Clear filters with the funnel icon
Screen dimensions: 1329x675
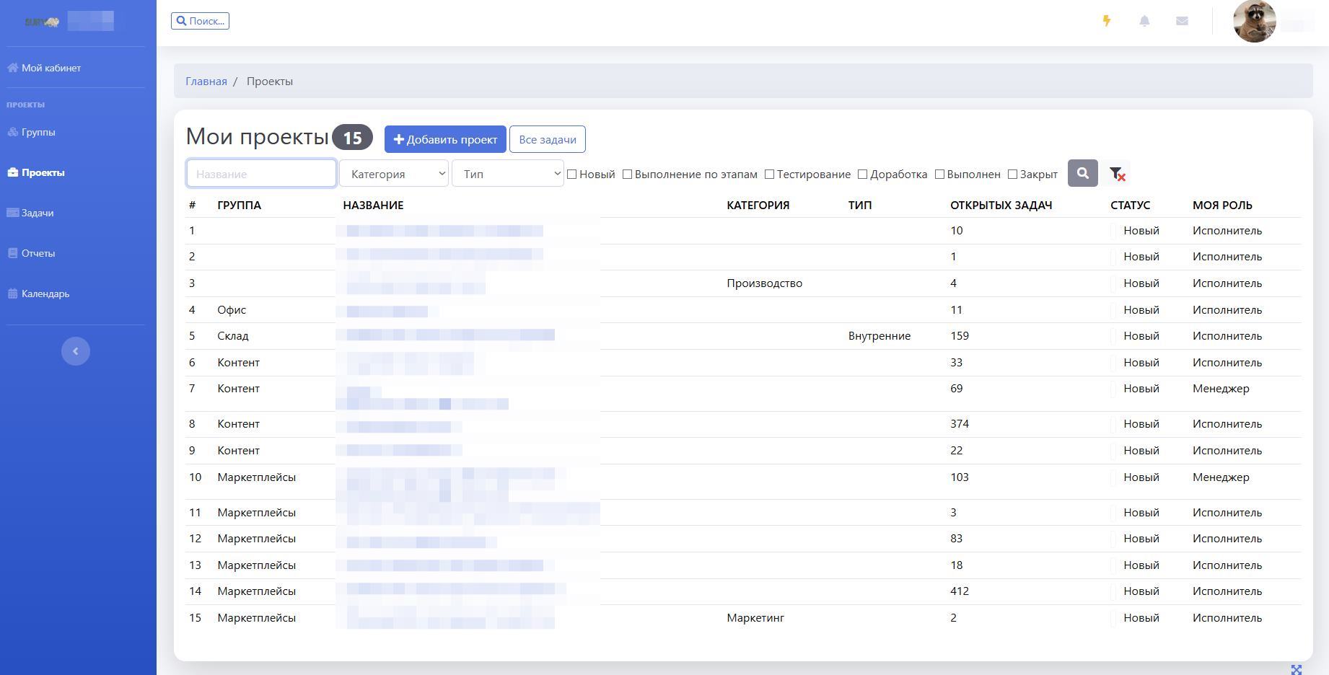[x=1117, y=173]
